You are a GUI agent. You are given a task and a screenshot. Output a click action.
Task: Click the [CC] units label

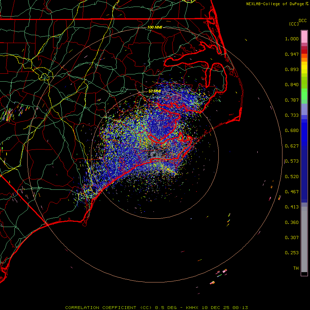[x=293, y=24]
